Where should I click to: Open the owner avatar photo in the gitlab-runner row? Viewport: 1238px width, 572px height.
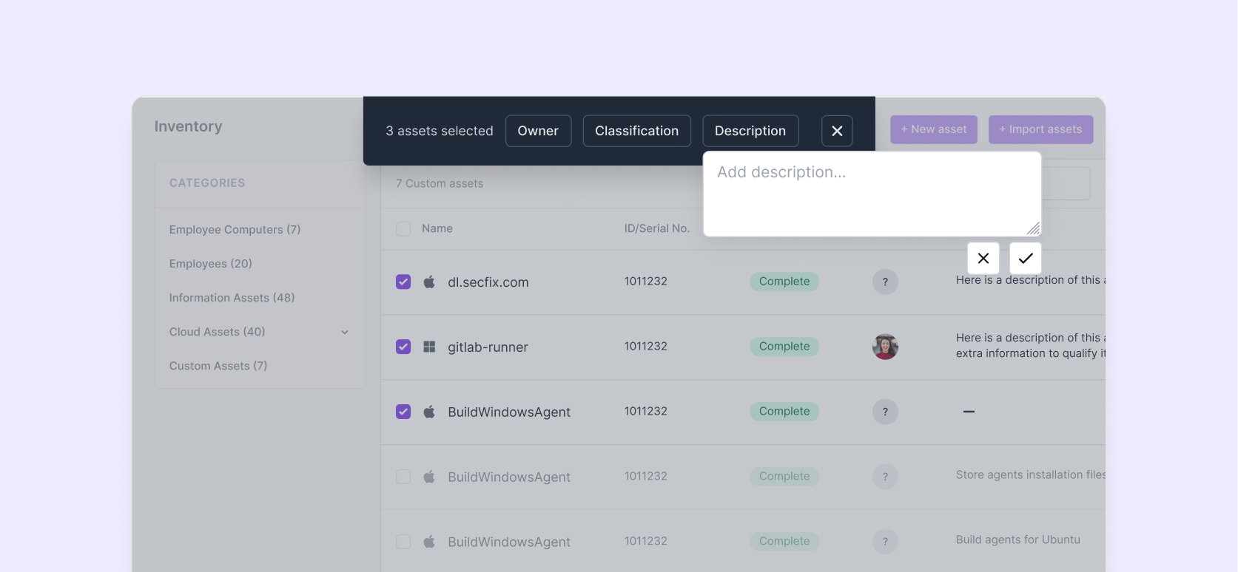(x=885, y=347)
